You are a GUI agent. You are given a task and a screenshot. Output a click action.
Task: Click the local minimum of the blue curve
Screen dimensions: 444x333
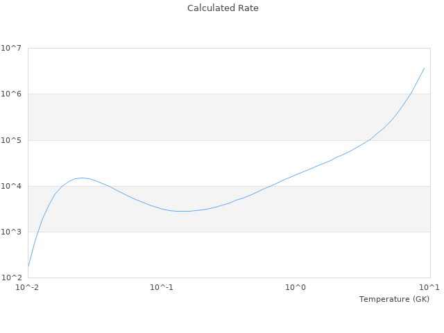tap(182, 211)
